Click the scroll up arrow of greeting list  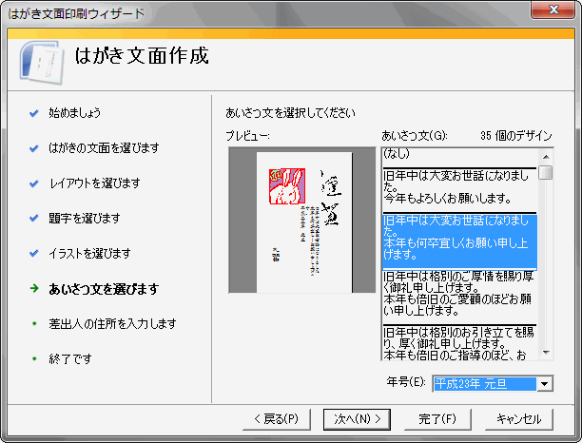click(x=545, y=156)
